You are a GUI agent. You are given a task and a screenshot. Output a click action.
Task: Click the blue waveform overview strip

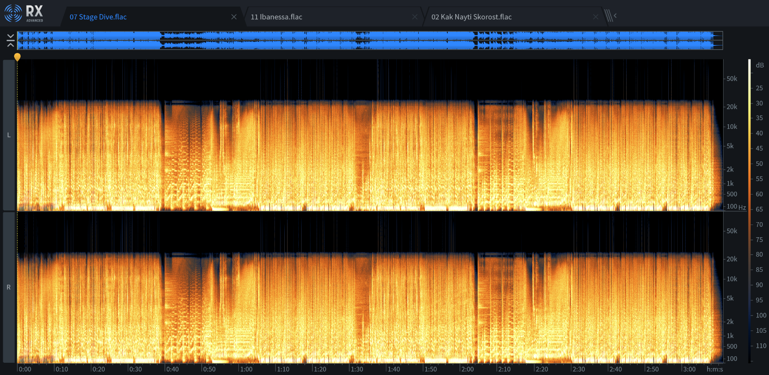[x=370, y=40]
